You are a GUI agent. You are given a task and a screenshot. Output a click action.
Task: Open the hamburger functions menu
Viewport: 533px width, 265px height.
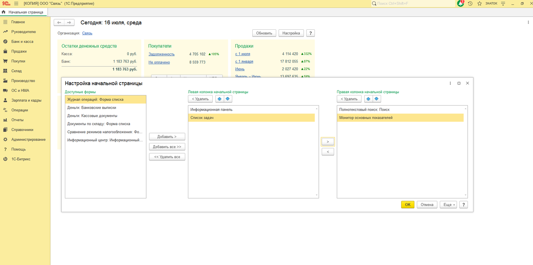16,3
